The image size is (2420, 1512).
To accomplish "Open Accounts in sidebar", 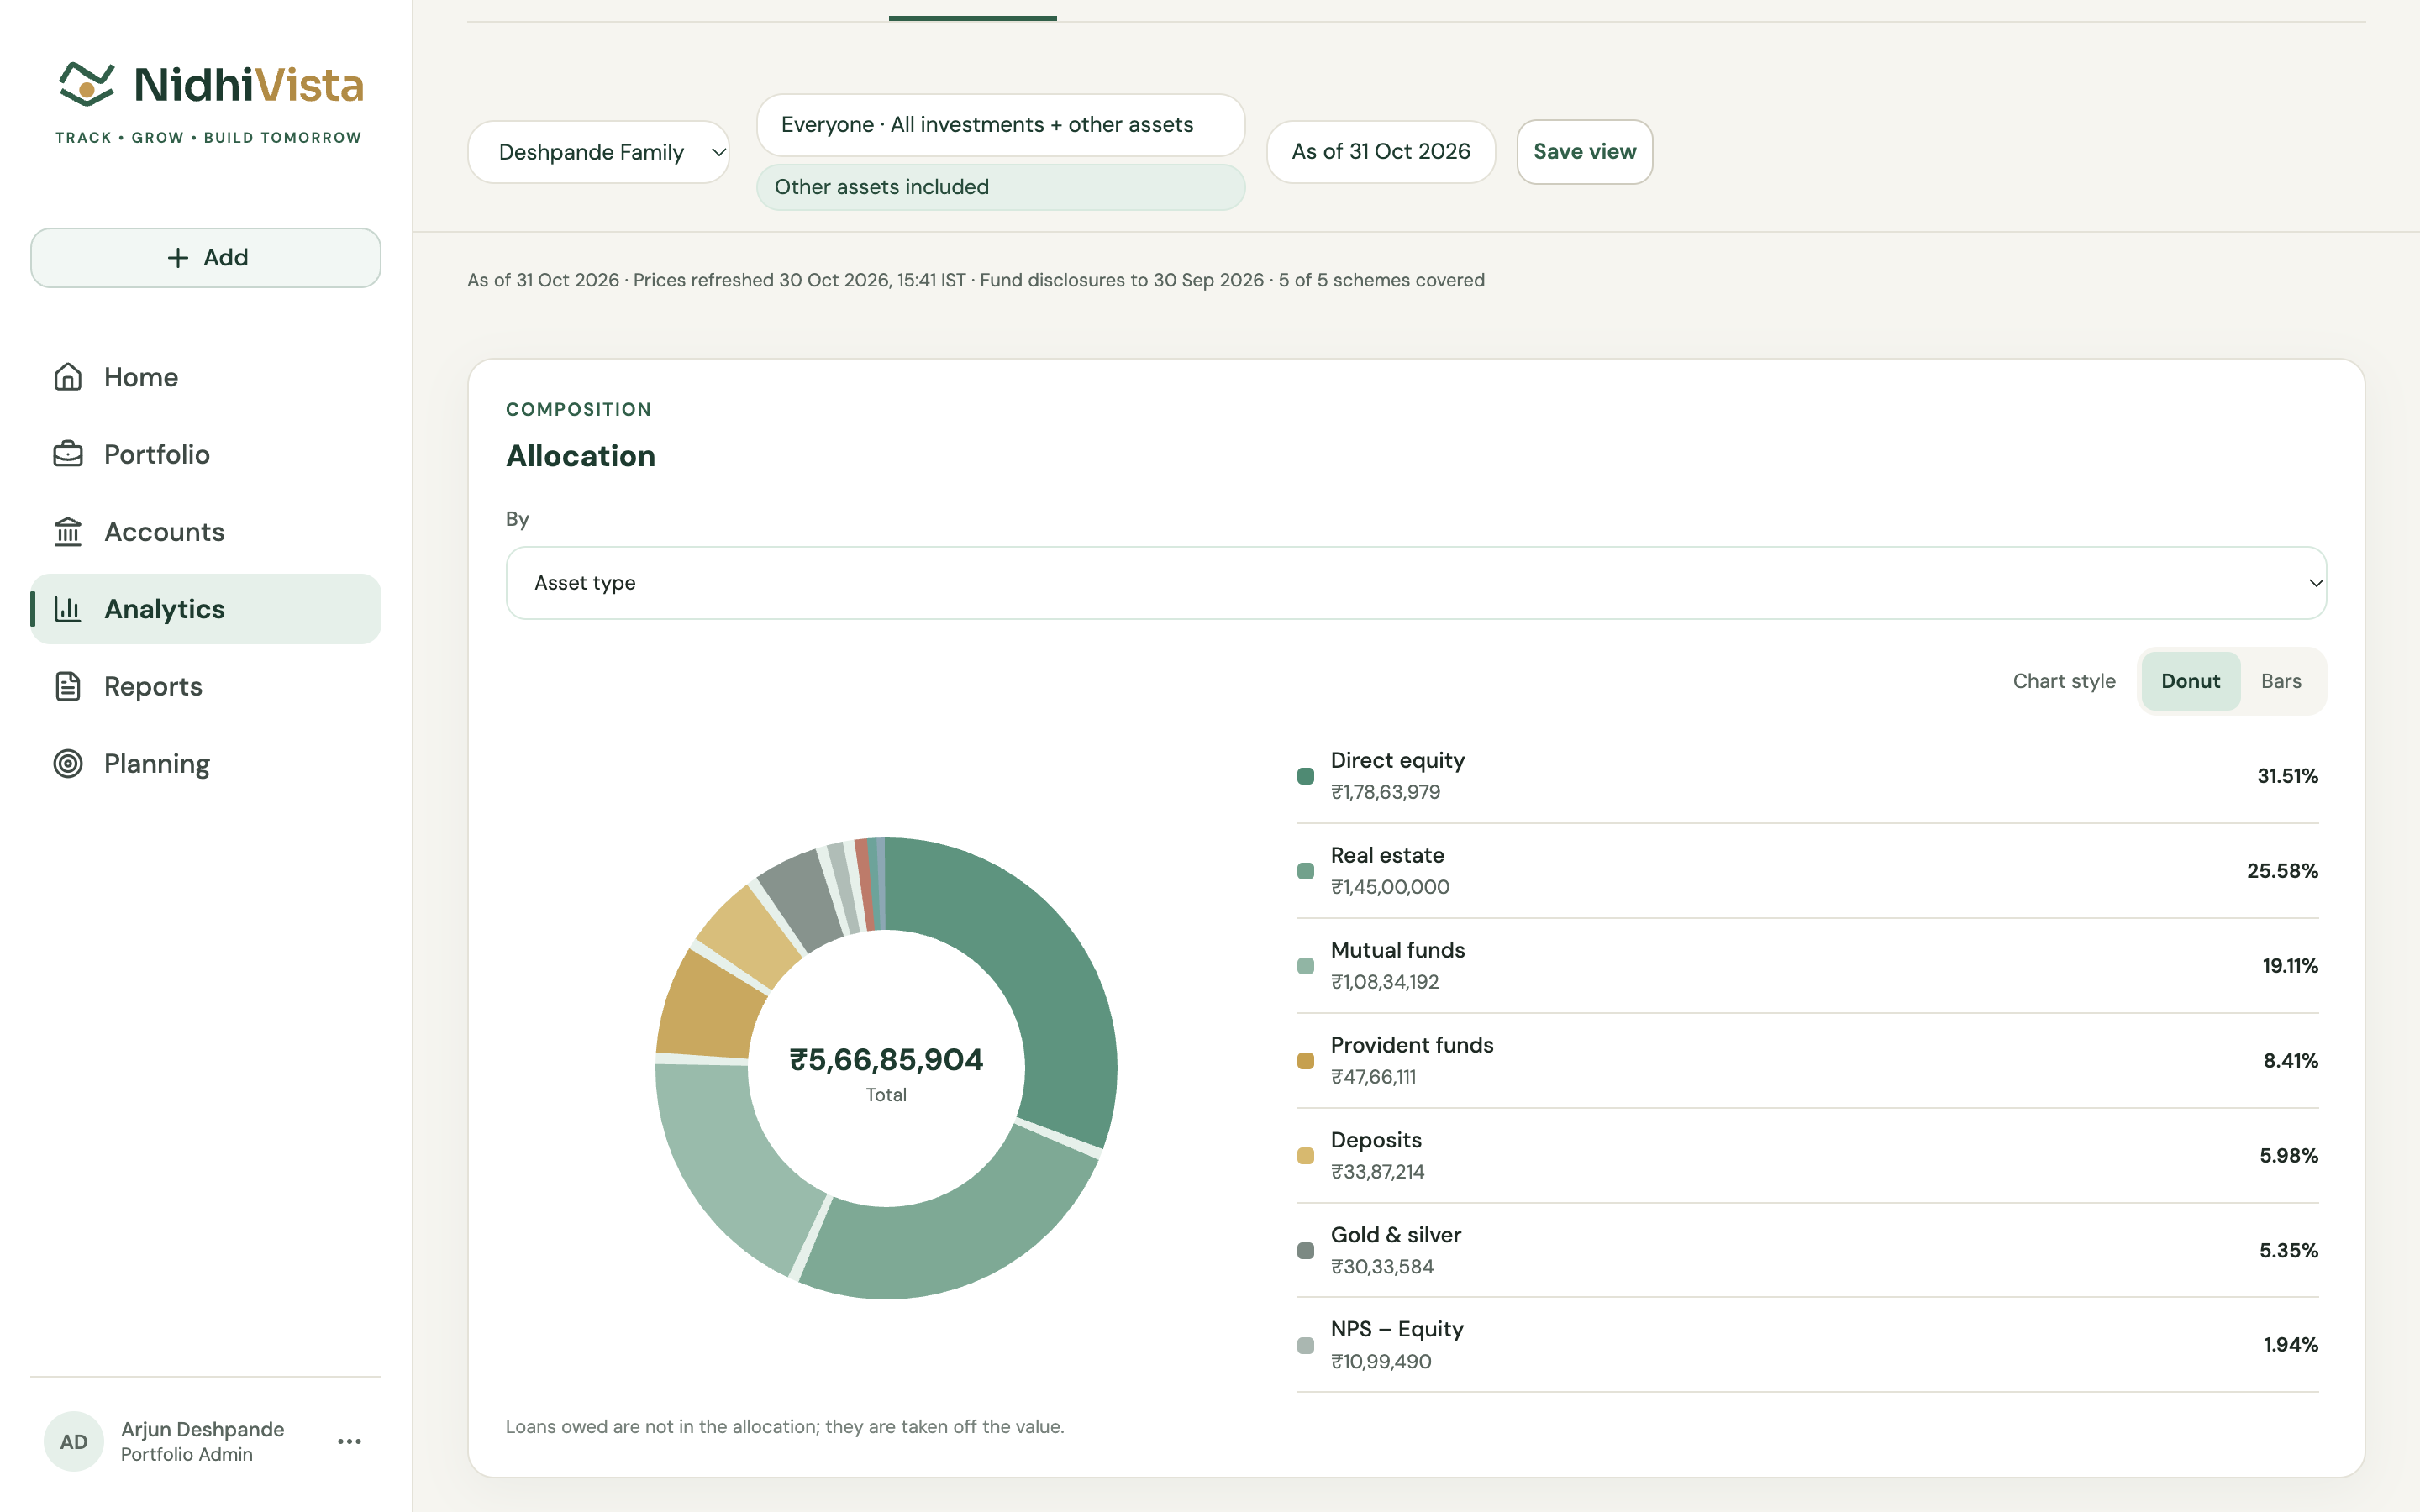I will point(206,532).
